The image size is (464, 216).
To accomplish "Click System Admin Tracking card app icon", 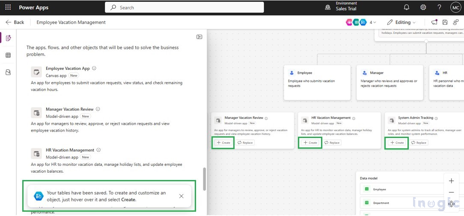I will click(x=392, y=120).
